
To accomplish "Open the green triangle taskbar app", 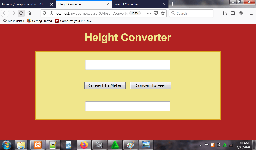I will point(115,145).
